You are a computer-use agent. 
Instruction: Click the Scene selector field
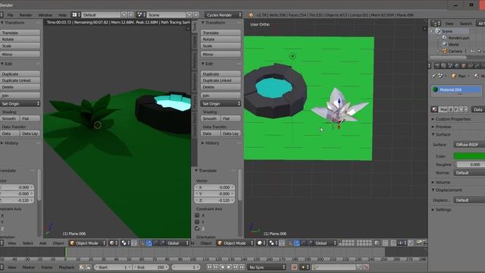tap(167, 15)
